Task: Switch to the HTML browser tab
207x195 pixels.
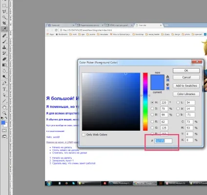Action: click(x=119, y=25)
